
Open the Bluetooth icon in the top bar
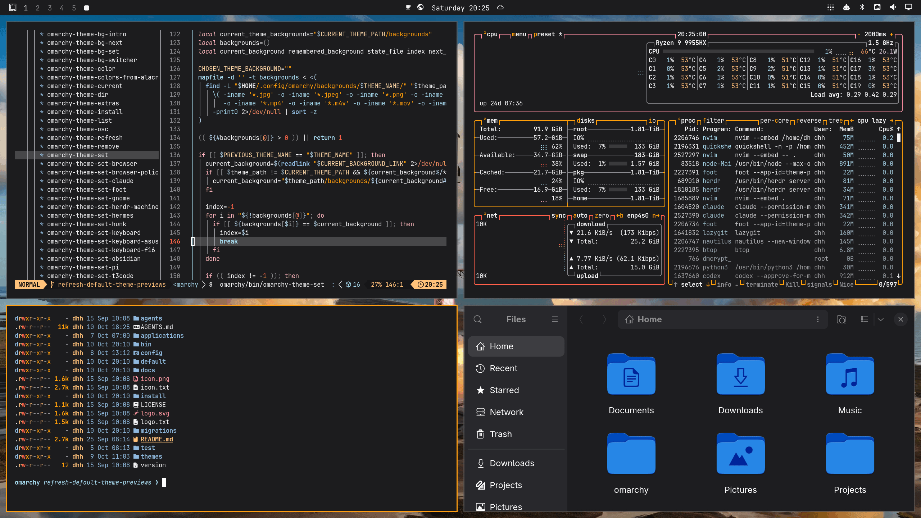coord(862,7)
